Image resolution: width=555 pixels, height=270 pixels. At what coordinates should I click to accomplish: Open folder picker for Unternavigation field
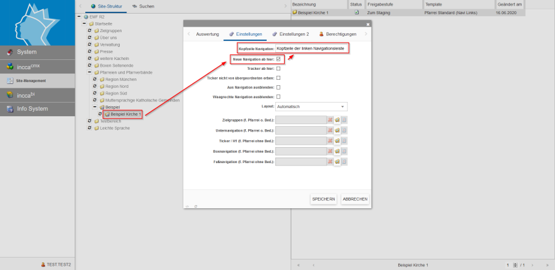pyautogui.click(x=338, y=130)
